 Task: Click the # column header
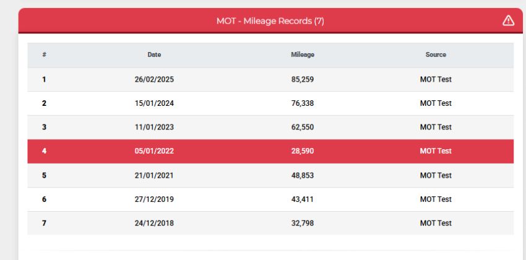pyautogui.click(x=44, y=54)
